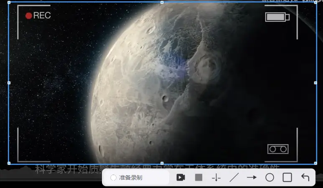Image resolution: width=323 pixels, height=188 pixels.
Task: Click the top-right selection corner handle
Action: [x=315, y=3]
